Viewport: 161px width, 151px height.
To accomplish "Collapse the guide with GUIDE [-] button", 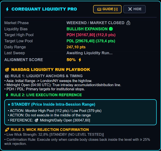I will click(107, 9).
